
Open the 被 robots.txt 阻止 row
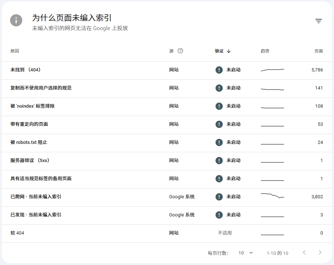167,143
